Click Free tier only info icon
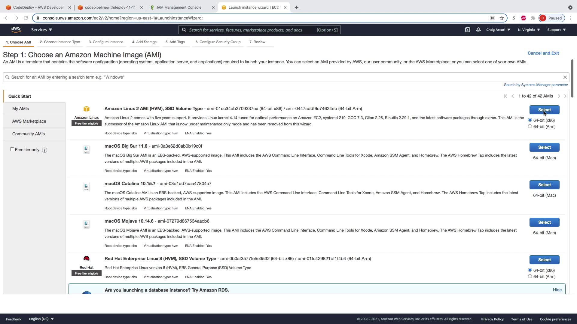This screenshot has height=324, width=577. pos(44,150)
